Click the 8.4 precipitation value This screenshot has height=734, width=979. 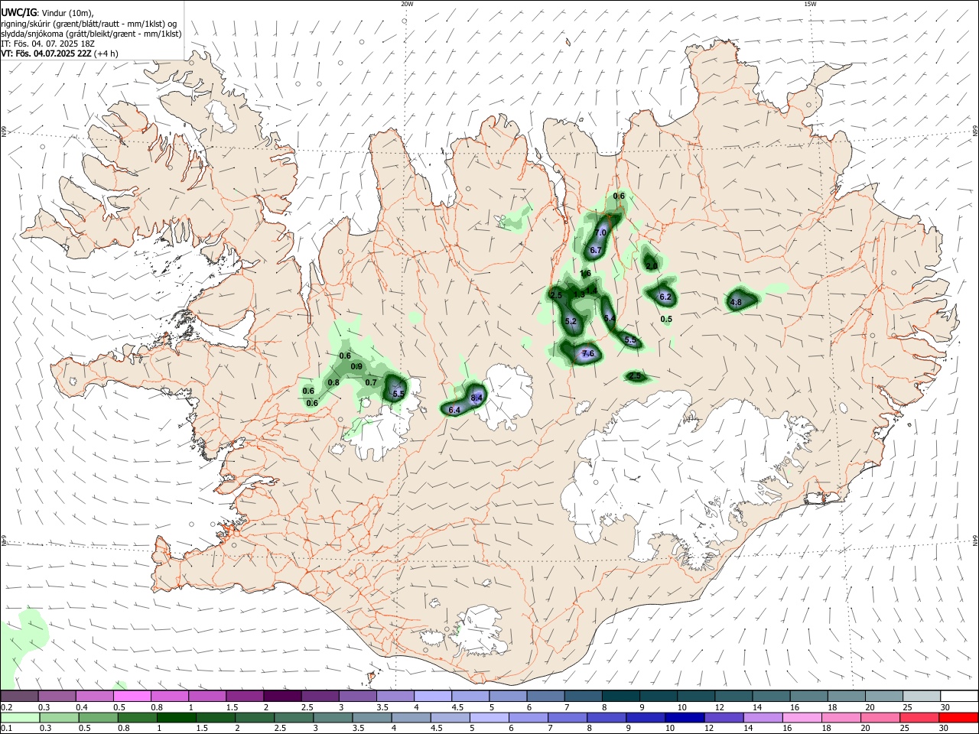(477, 398)
